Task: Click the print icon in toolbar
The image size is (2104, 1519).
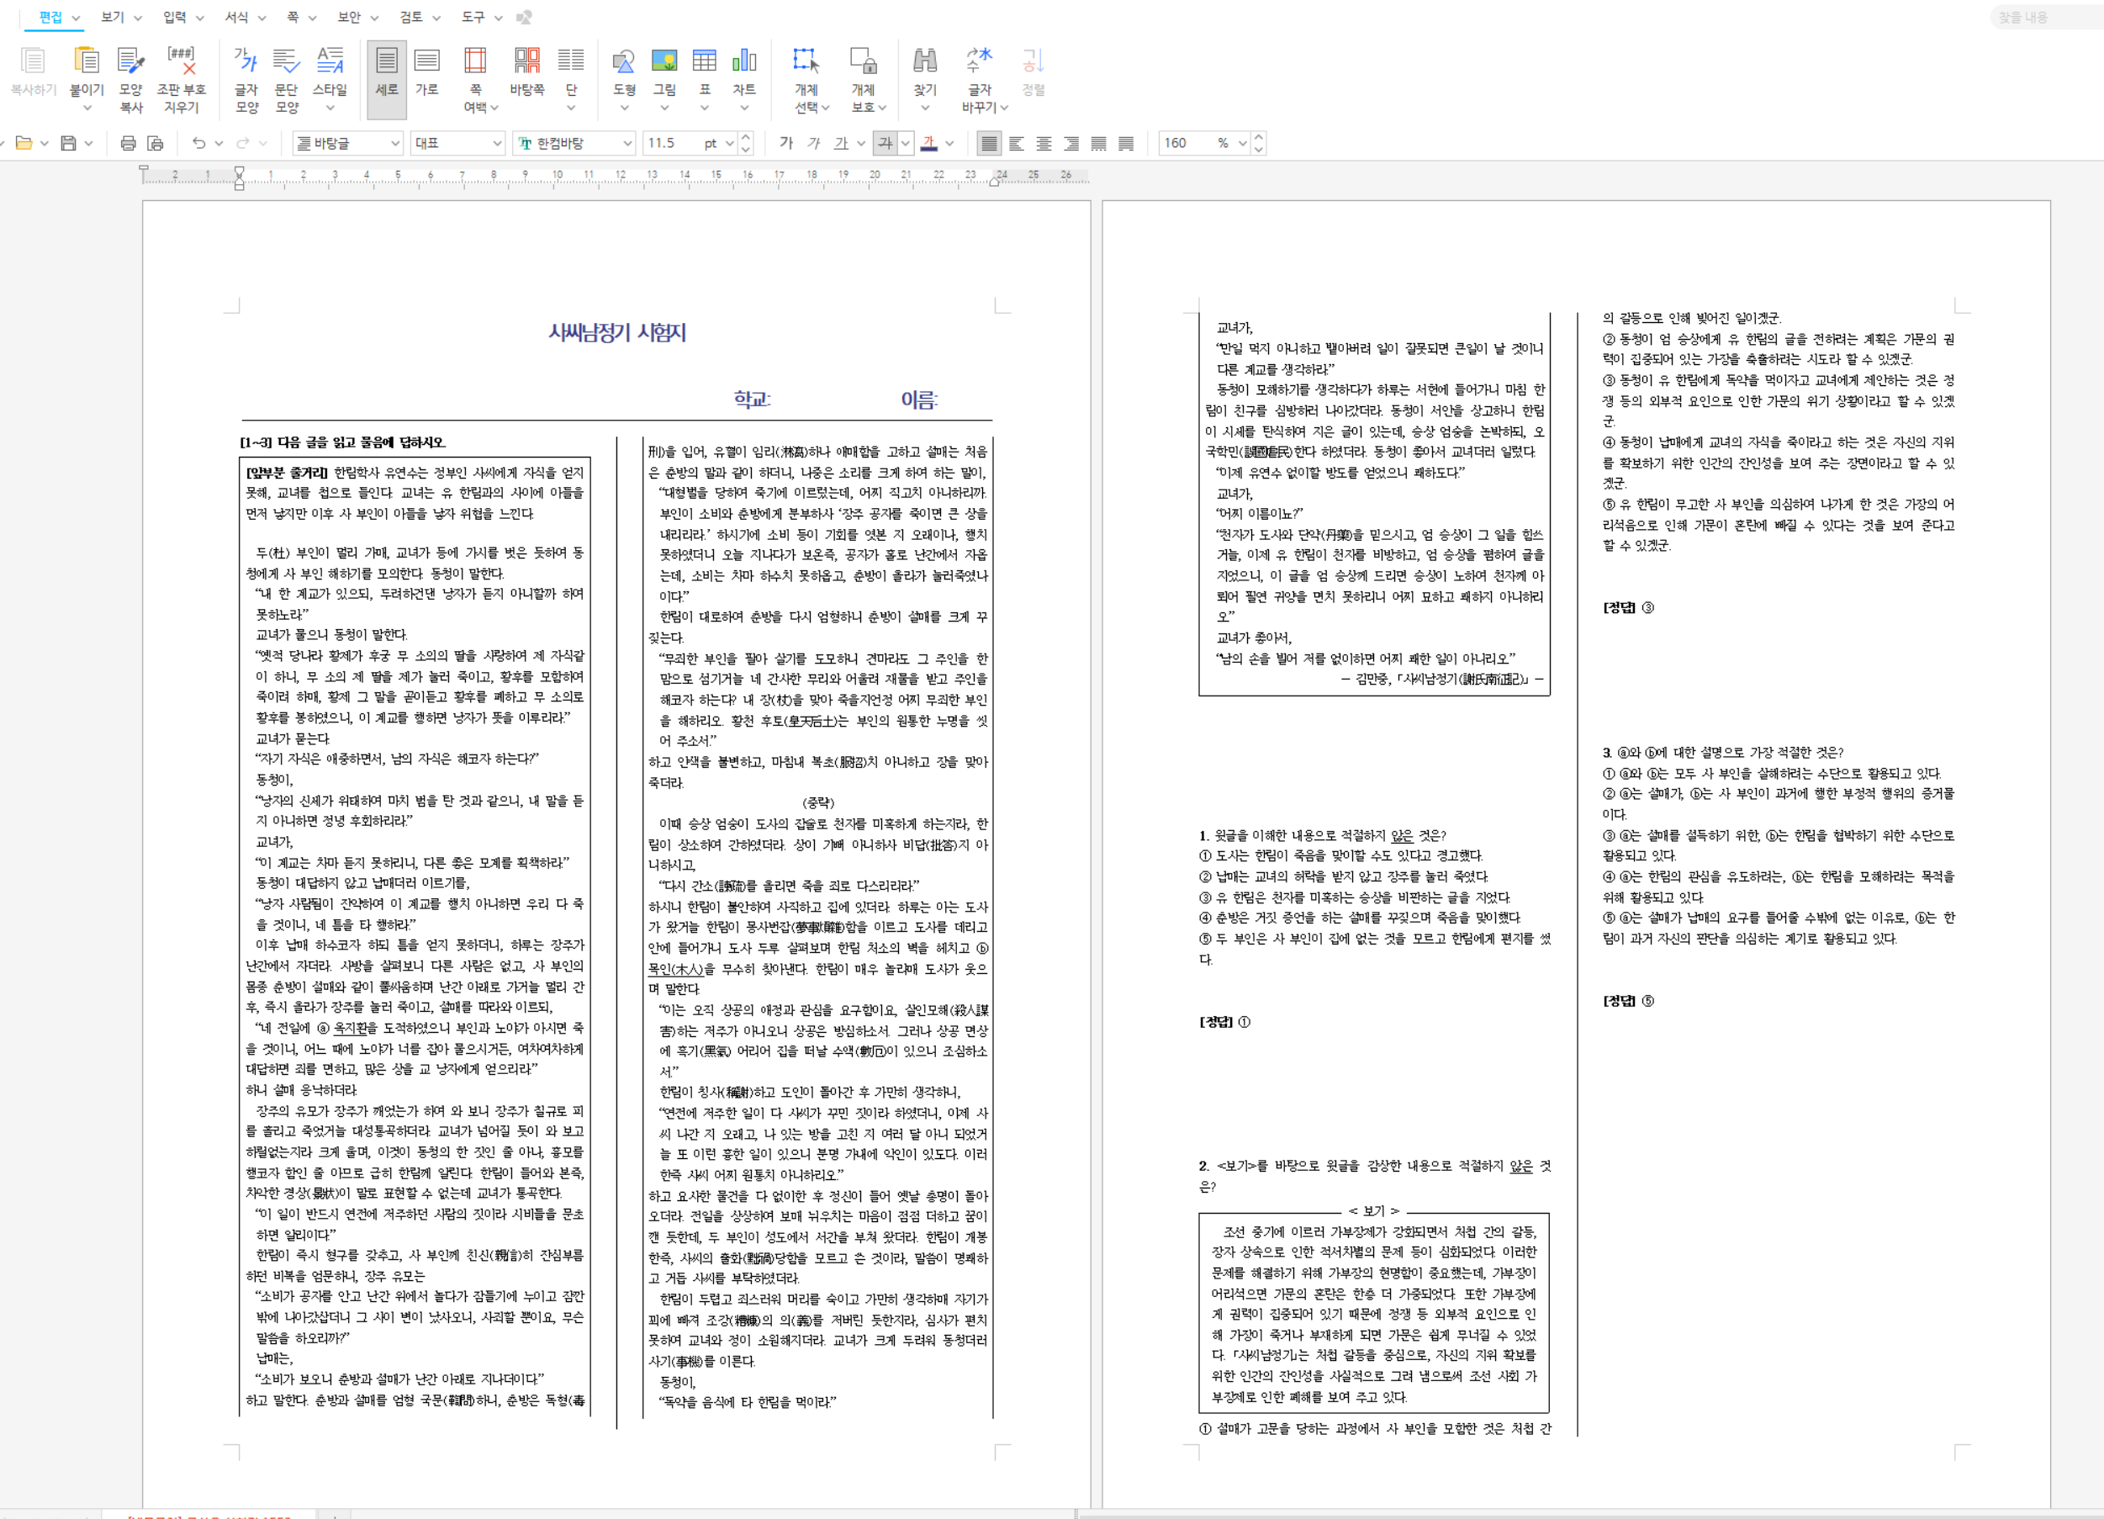Action: 128,143
